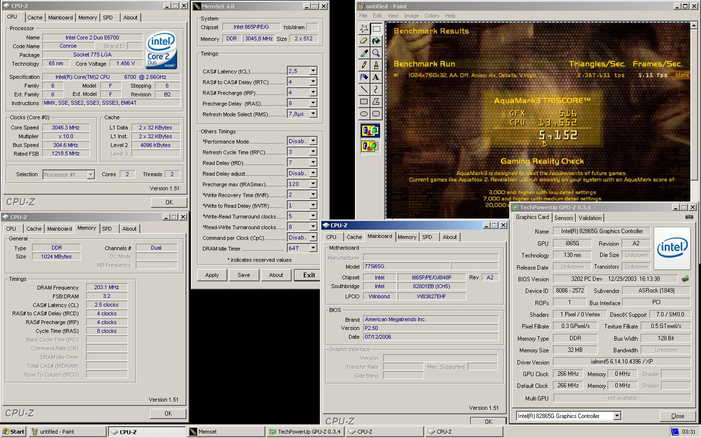Screen dimensions: 701x438
Task: Choose opaque selection mode in Paint
Action: pos(370,130)
